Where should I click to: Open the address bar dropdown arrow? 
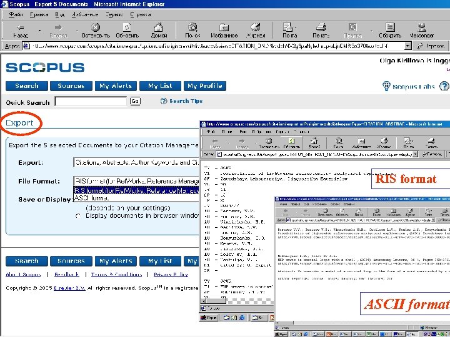click(x=407, y=46)
